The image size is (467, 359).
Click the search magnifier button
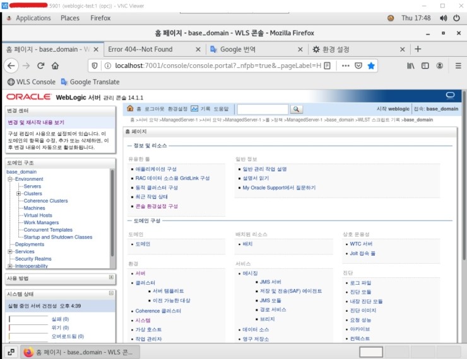tap(296, 109)
